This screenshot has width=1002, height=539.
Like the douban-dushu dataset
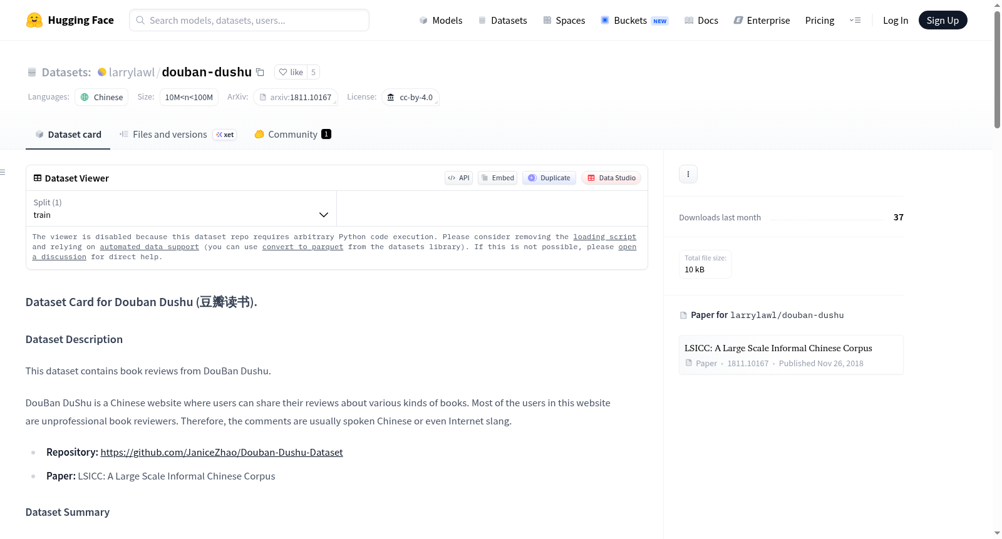[291, 72]
